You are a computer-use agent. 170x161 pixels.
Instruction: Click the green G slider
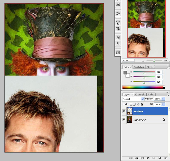tap(144, 77)
